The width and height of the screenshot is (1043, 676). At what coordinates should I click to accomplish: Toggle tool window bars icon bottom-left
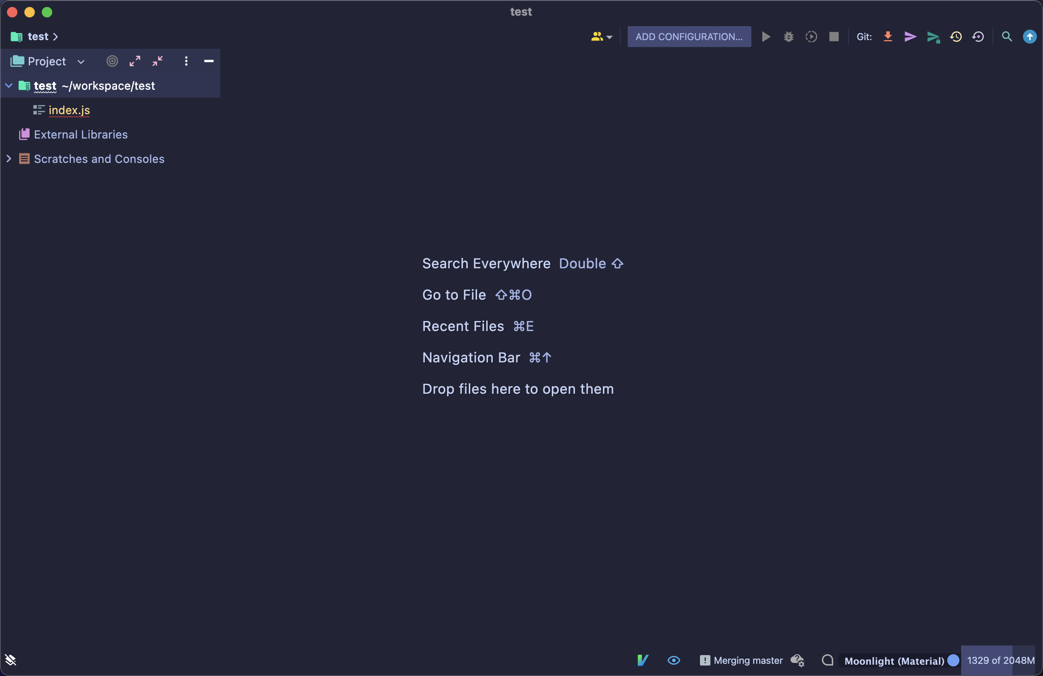[10, 660]
